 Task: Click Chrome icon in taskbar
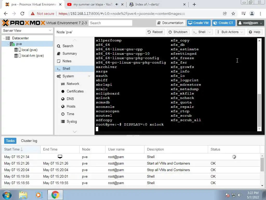[x=55, y=195]
